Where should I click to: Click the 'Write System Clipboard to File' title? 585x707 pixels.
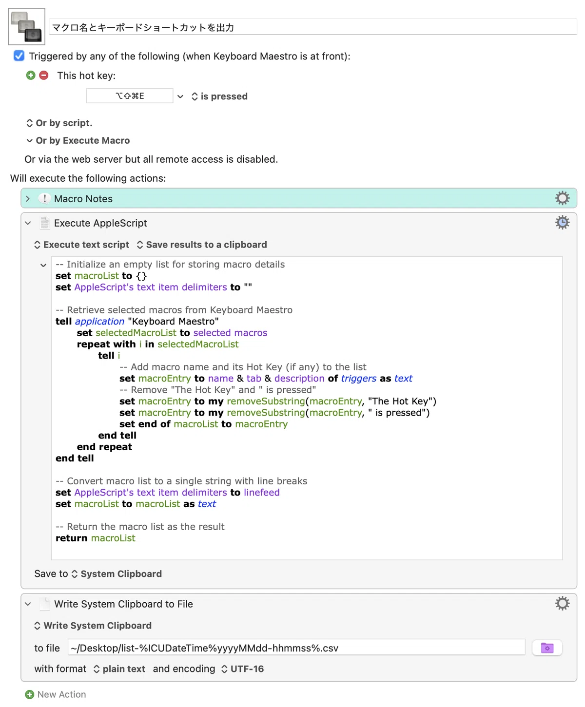tap(123, 604)
